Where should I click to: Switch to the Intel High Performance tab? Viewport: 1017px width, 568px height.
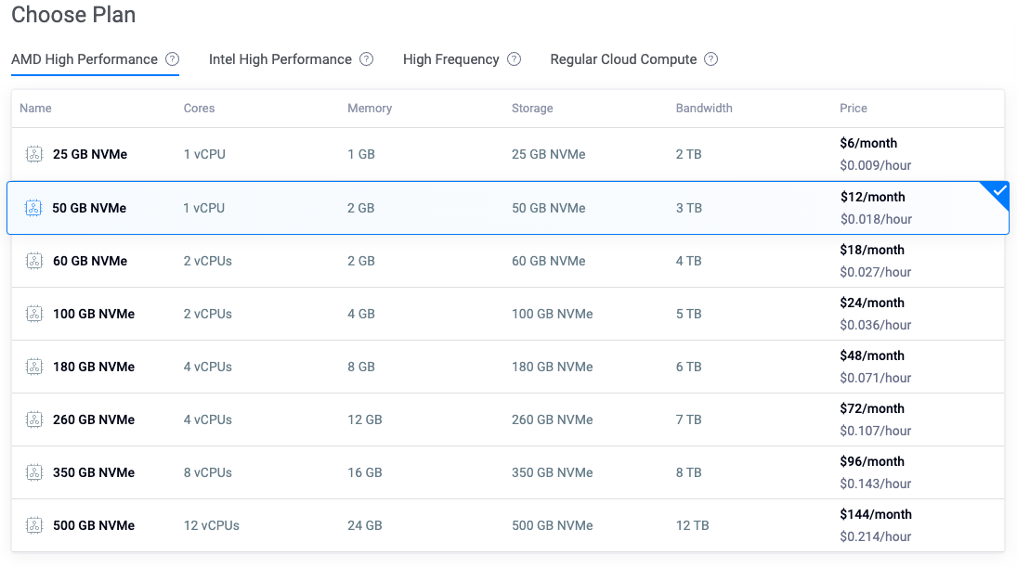click(x=280, y=59)
